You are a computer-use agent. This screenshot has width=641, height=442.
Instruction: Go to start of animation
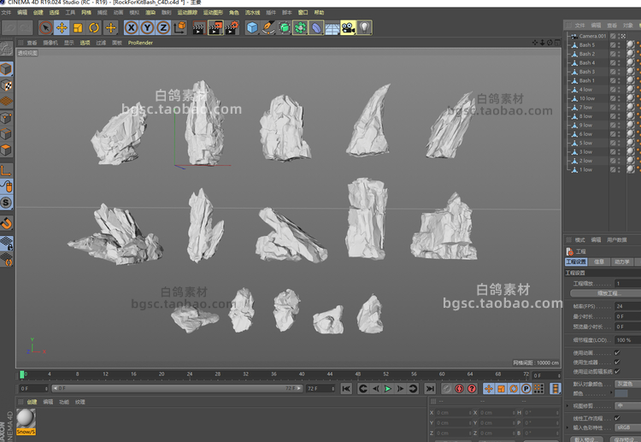click(346, 389)
